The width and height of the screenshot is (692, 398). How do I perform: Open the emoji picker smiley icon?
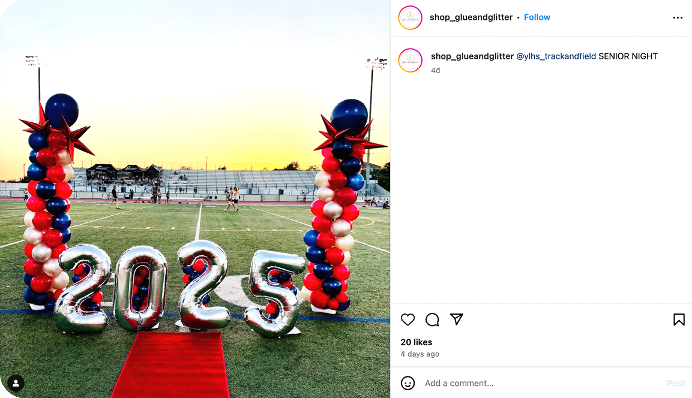408,383
